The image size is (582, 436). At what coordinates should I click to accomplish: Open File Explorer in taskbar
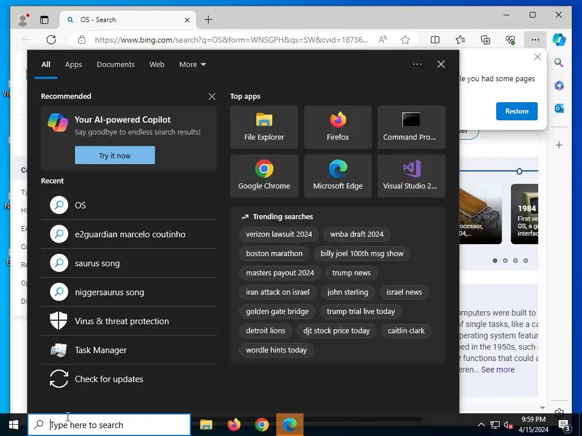tap(206, 425)
